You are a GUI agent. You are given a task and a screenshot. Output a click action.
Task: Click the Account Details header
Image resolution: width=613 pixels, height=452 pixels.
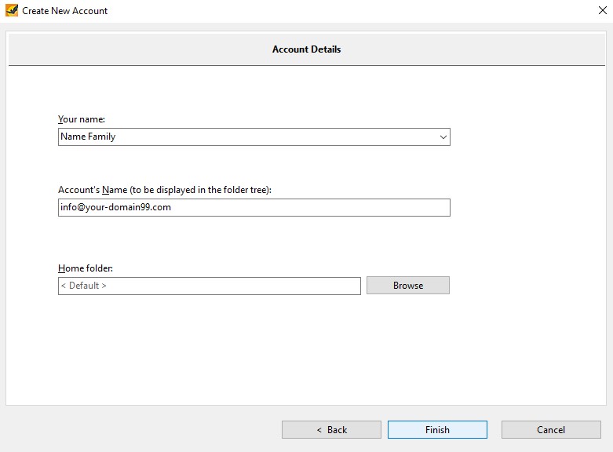point(306,49)
